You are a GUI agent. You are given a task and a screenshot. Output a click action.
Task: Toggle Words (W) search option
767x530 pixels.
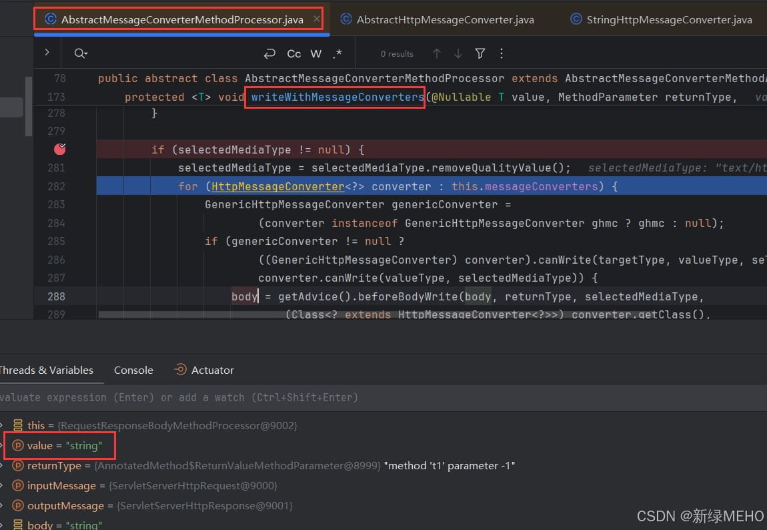coord(316,54)
